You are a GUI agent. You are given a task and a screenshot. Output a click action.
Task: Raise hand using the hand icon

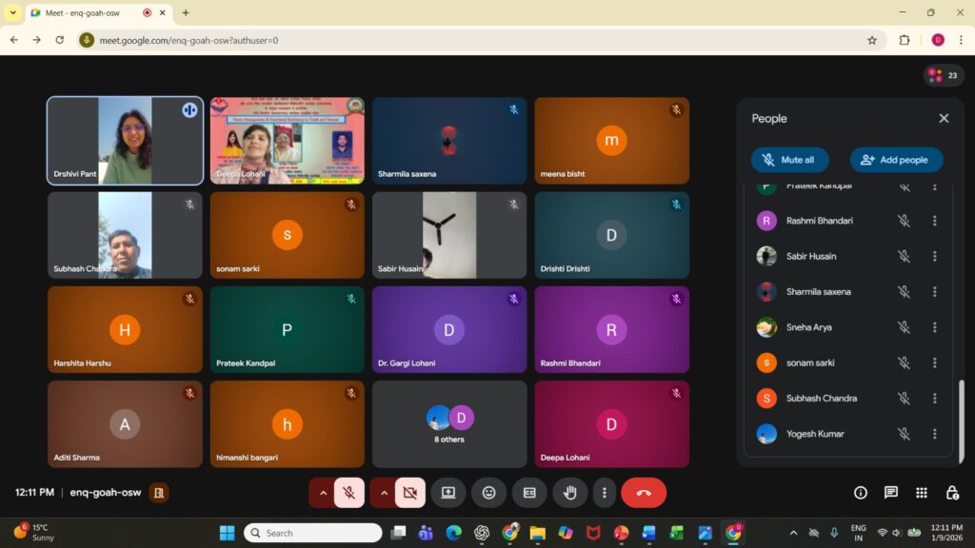[x=570, y=493]
